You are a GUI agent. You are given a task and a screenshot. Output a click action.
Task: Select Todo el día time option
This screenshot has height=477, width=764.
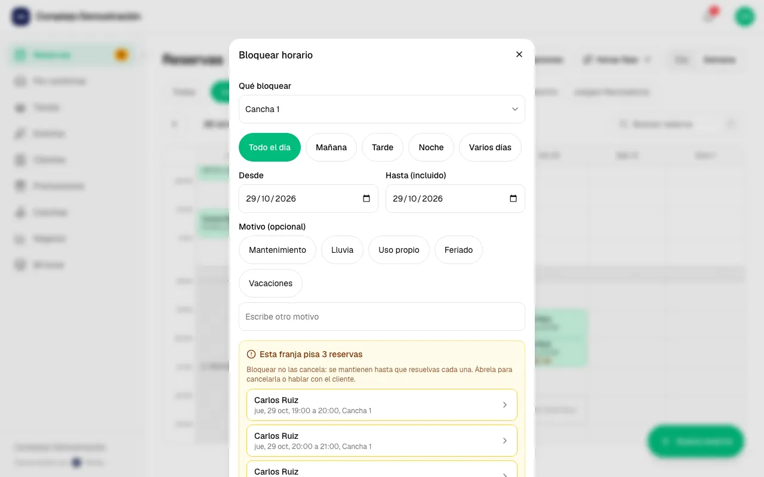[270, 147]
